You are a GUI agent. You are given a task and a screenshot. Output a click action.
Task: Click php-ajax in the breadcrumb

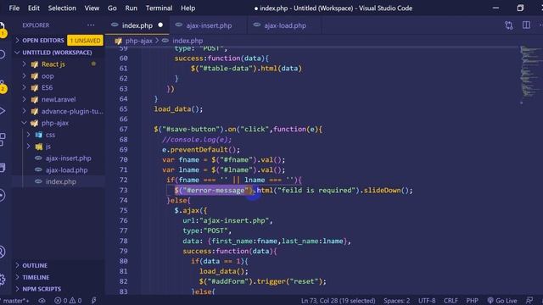138,41
